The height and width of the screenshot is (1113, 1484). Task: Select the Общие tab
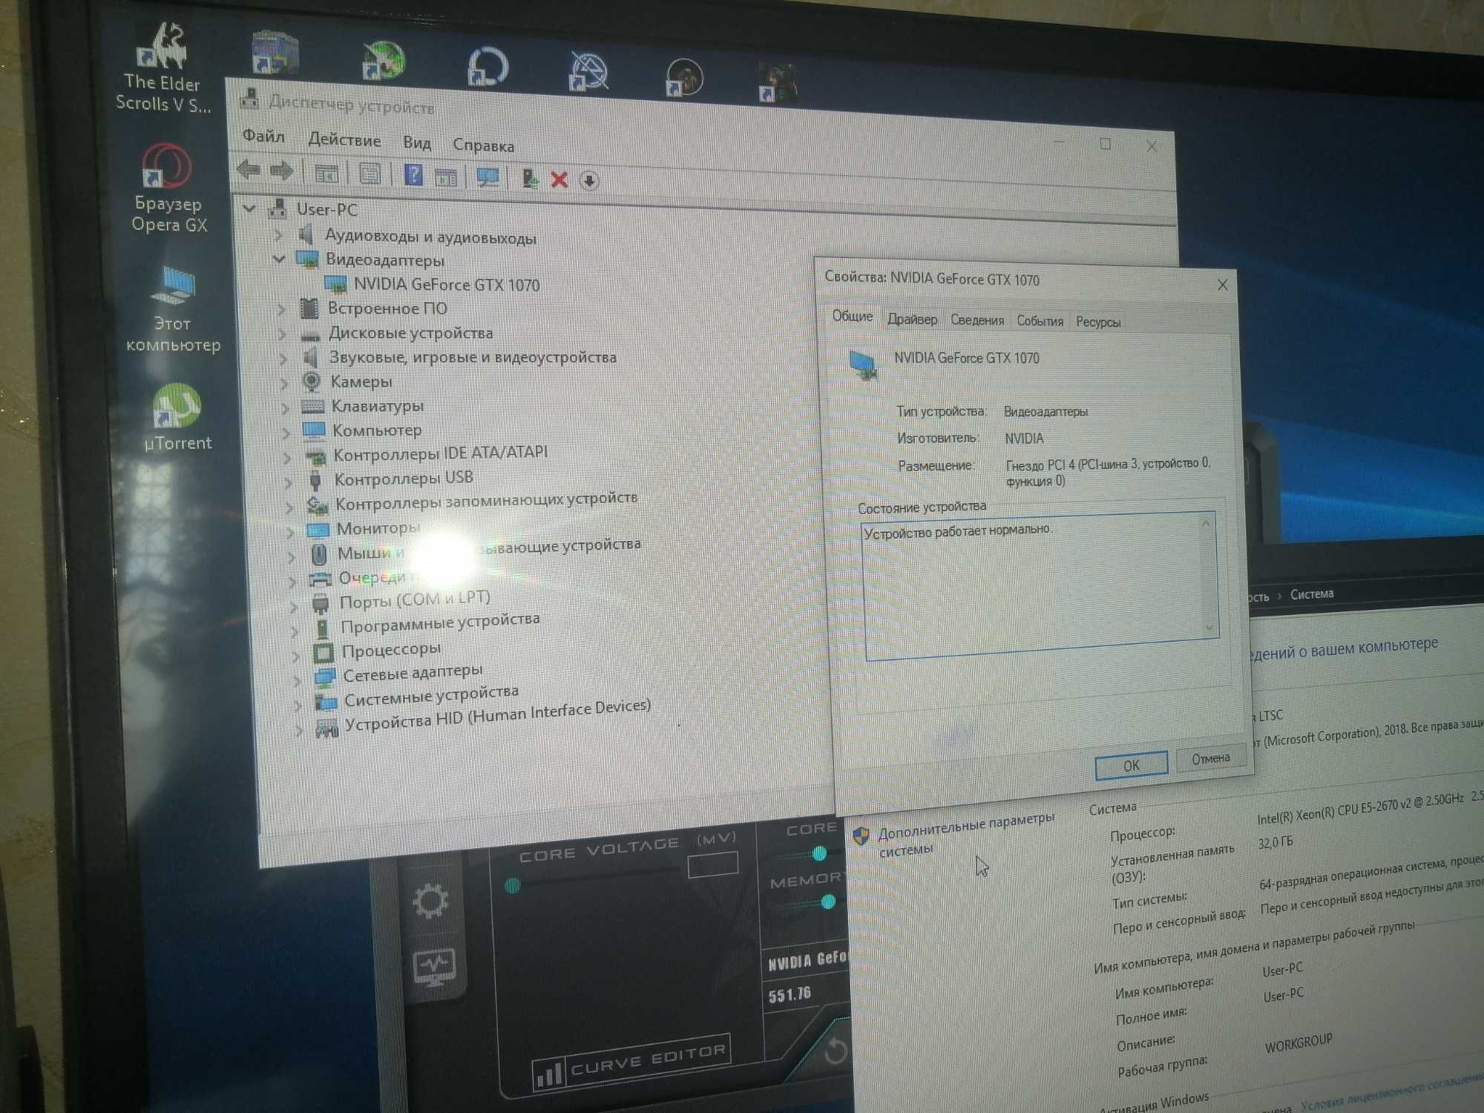[852, 316]
